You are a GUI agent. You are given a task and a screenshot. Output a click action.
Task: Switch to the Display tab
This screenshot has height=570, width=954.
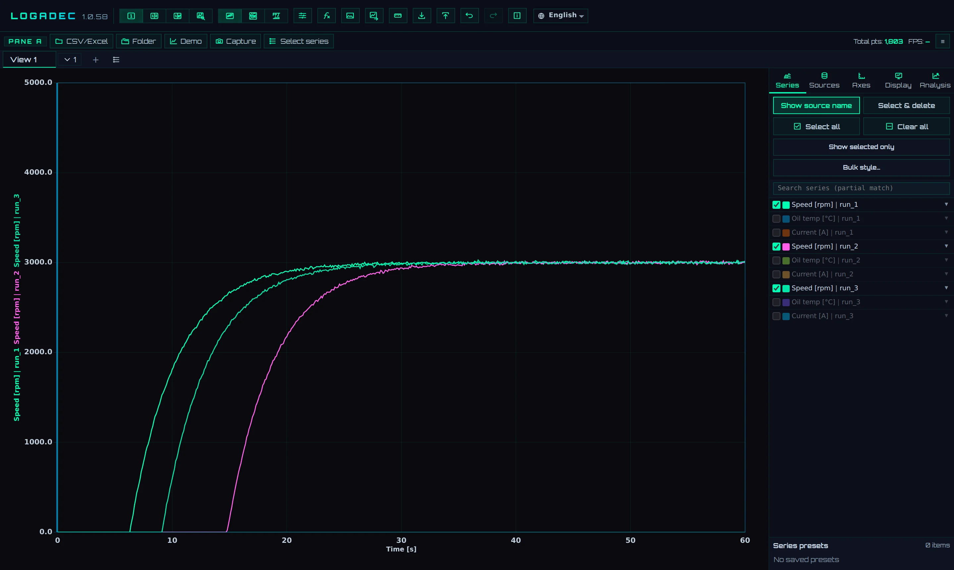[898, 81]
